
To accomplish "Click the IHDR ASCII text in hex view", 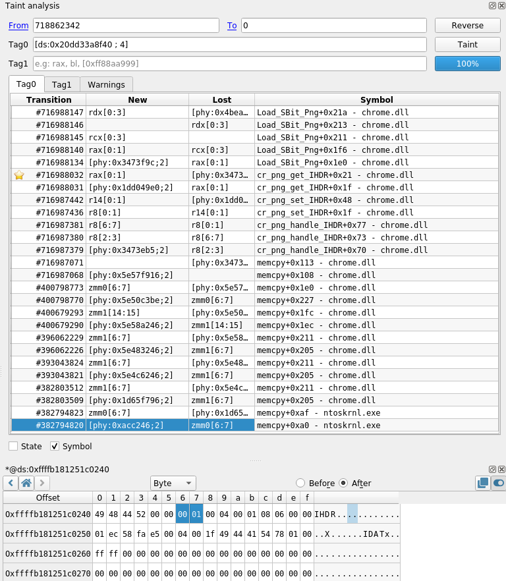I will (x=325, y=514).
